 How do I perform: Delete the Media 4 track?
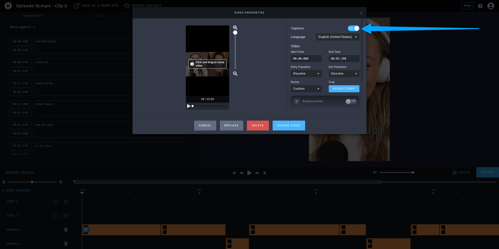coord(66,230)
